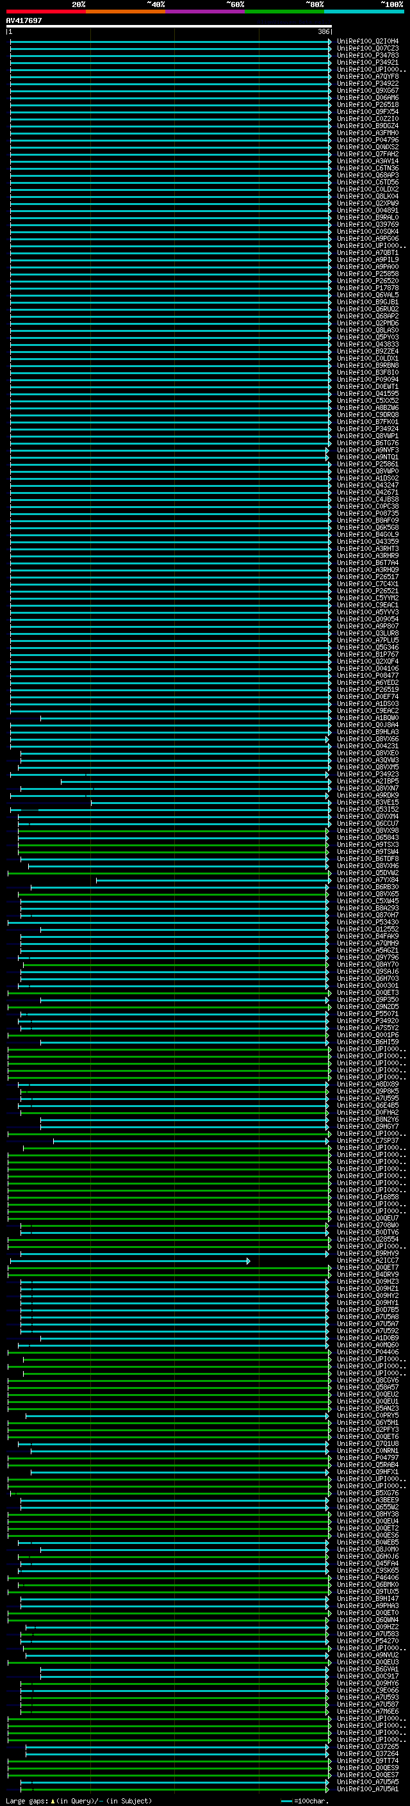View entry UniRef100_A9PIL9
The image size is (410, 1806).
368,260
